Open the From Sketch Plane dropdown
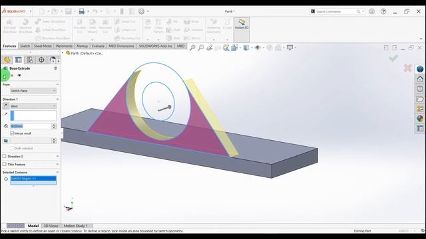 click(x=33, y=91)
